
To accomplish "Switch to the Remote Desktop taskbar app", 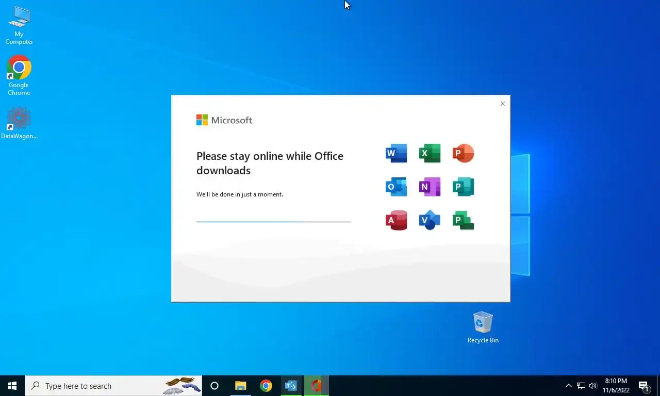I will point(291,386).
